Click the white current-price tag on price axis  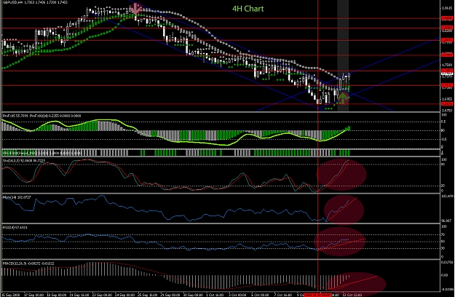447,74
